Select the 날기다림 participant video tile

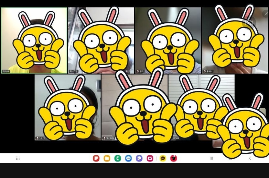[x=134, y=107]
